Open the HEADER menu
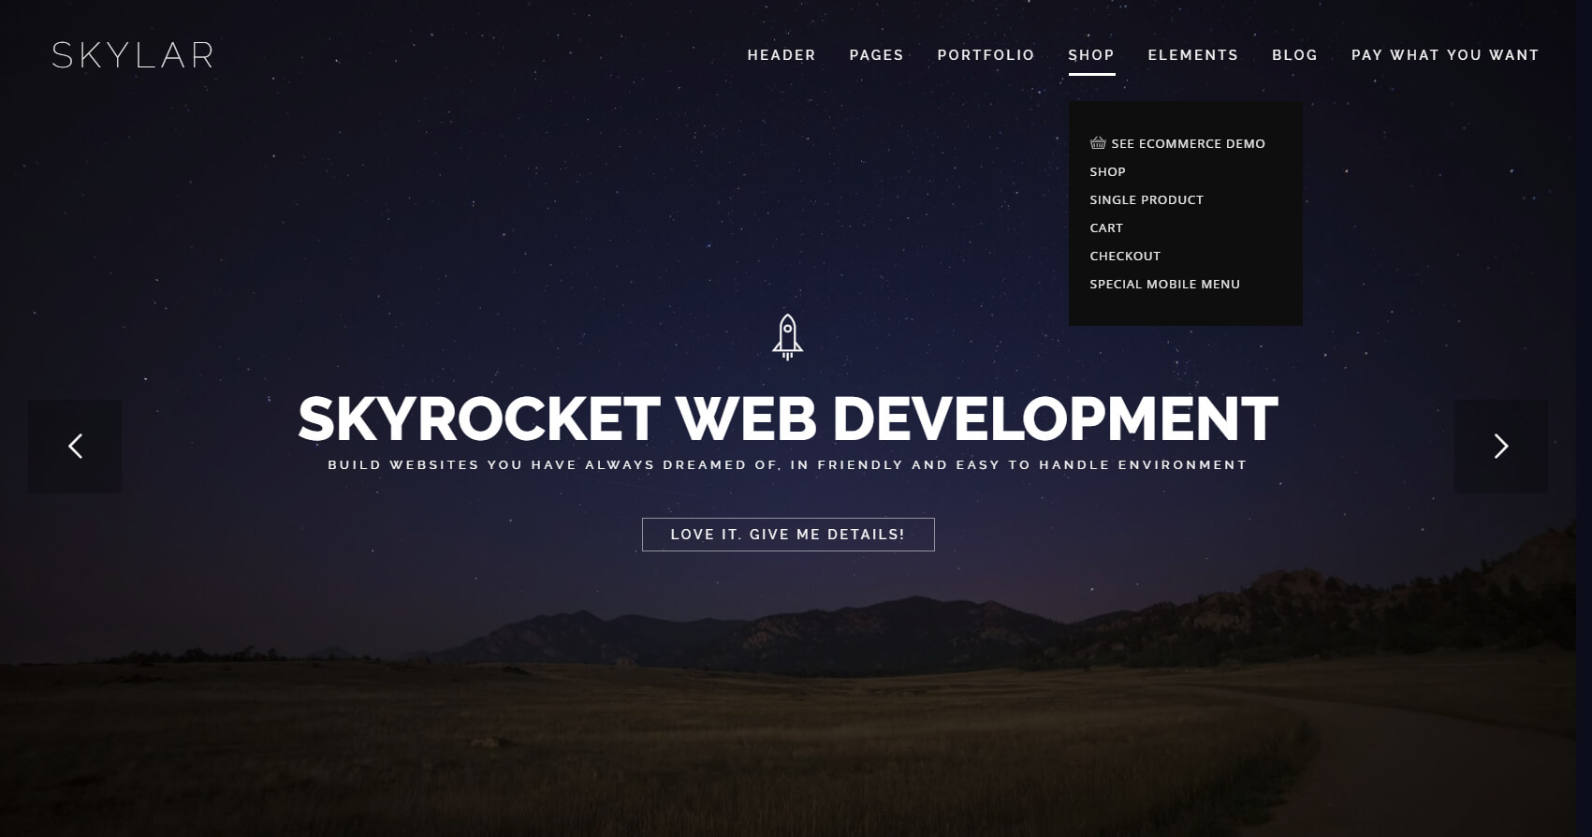The height and width of the screenshot is (837, 1592). 781,55
